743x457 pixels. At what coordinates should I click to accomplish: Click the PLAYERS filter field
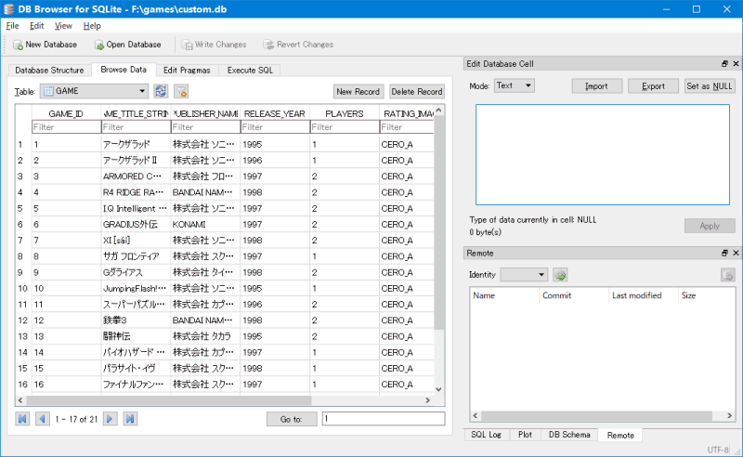click(x=345, y=127)
